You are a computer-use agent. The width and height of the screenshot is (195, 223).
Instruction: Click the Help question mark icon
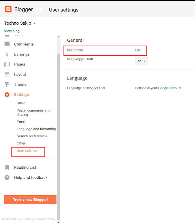coord(7,177)
